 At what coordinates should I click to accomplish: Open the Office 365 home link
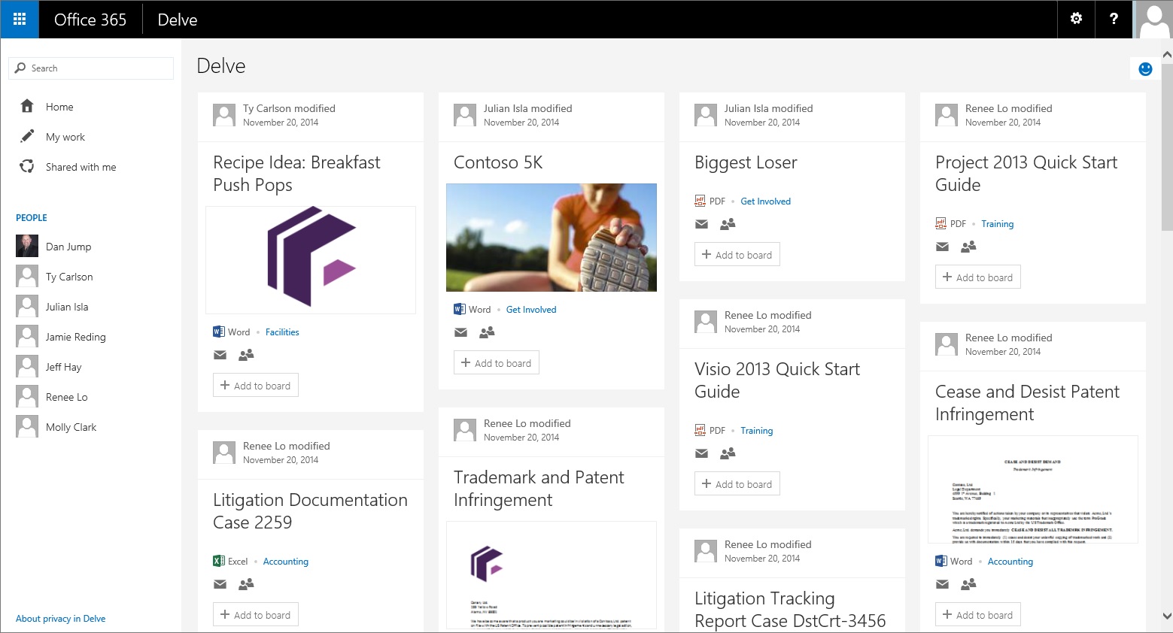pyautogui.click(x=90, y=20)
